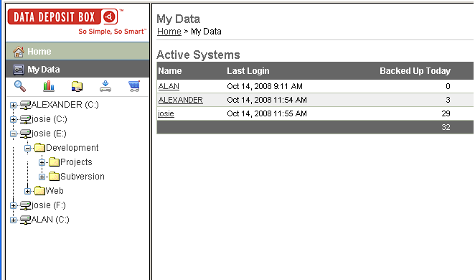475x280 pixels.
Task: Open the ALAN system link
Action: point(169,86)
